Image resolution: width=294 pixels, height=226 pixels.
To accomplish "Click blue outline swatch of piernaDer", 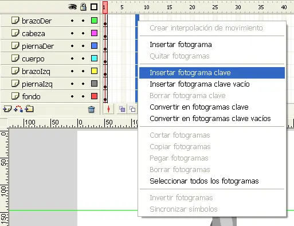I will [x=94, y=46].
